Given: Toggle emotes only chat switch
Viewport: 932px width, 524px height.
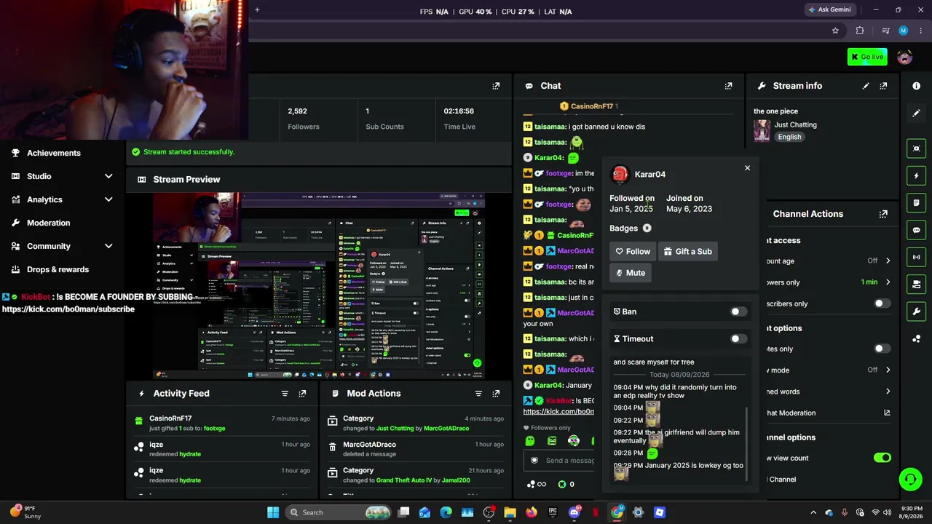Looking at the screenshot, I should [882, 349].
